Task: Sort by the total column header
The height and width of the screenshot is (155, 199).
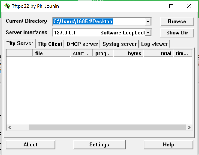Action: [158, 53]
